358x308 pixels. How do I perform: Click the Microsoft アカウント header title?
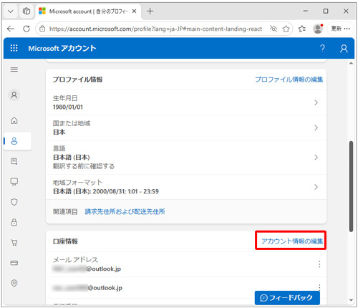pos(62,49)
